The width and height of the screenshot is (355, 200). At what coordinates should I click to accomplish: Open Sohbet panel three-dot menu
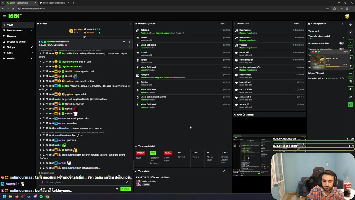pyautogui.click(x=130, y=24)
